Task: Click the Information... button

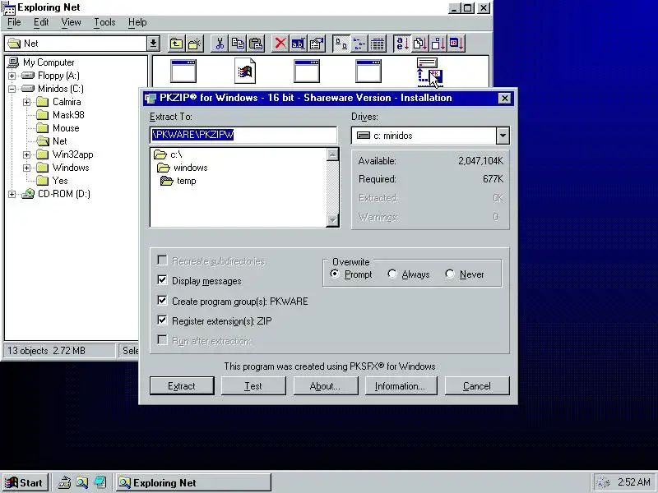Action: (401, 385)
